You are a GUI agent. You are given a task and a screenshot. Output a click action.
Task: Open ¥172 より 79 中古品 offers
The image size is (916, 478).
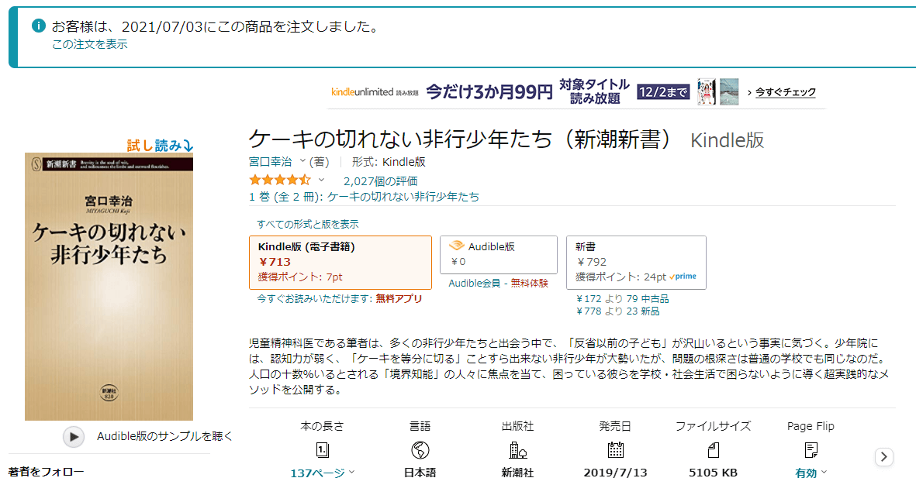click(x=623, y=299)
